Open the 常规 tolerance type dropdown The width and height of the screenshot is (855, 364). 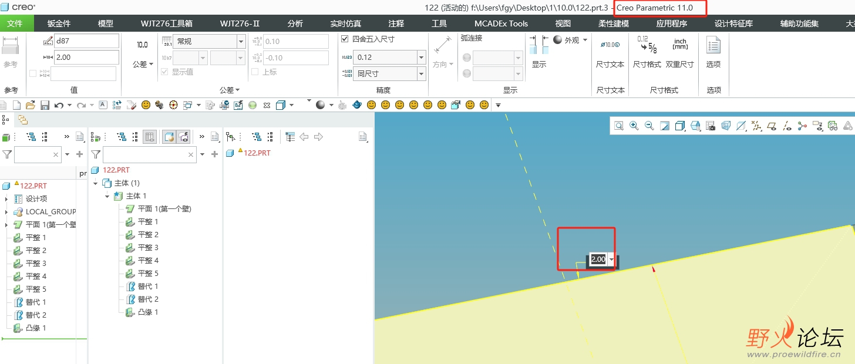coord(241,41)
